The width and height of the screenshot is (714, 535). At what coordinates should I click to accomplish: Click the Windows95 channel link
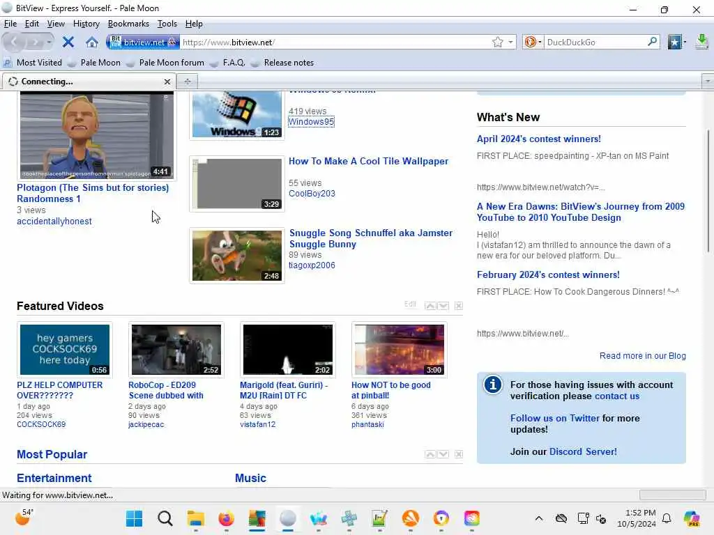click(312, 122)
